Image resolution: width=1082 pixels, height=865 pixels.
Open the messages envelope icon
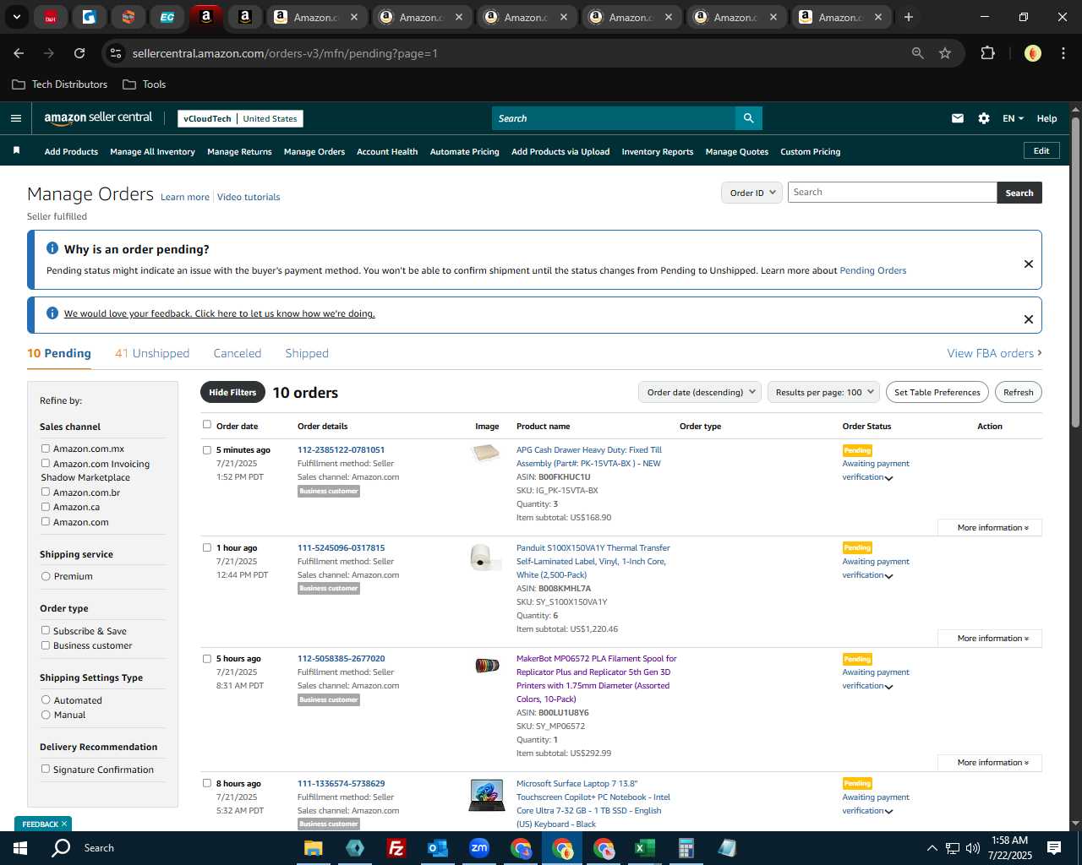click(x=958, y=118)
